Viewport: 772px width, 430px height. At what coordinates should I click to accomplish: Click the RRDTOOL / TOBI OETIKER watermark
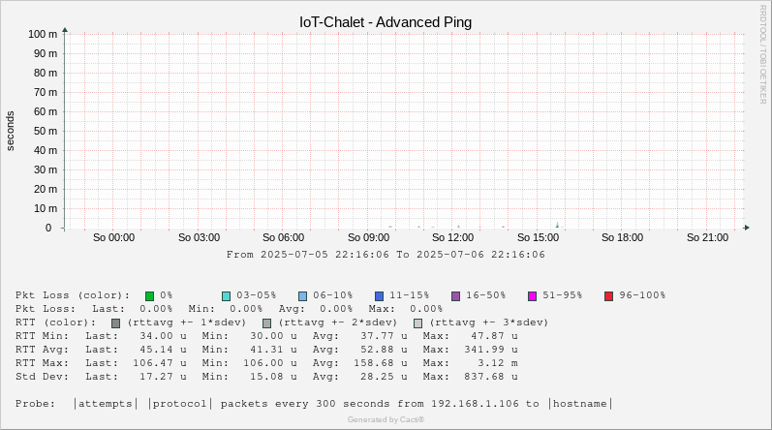pyautogui.click(x=762, y=54)
